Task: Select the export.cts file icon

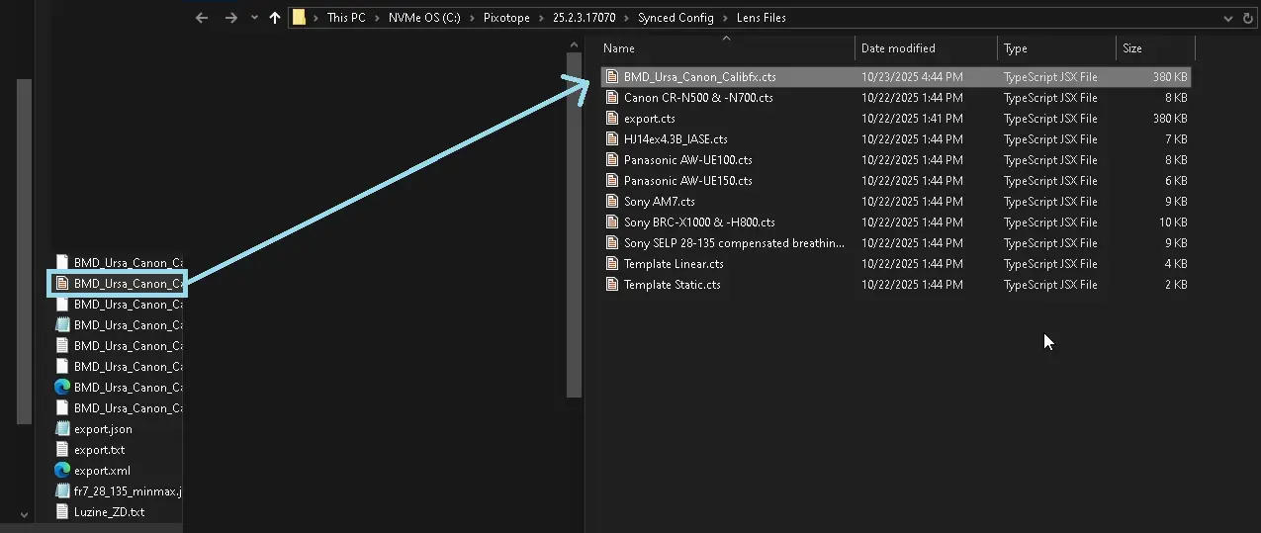Action: tap(612, 119)
